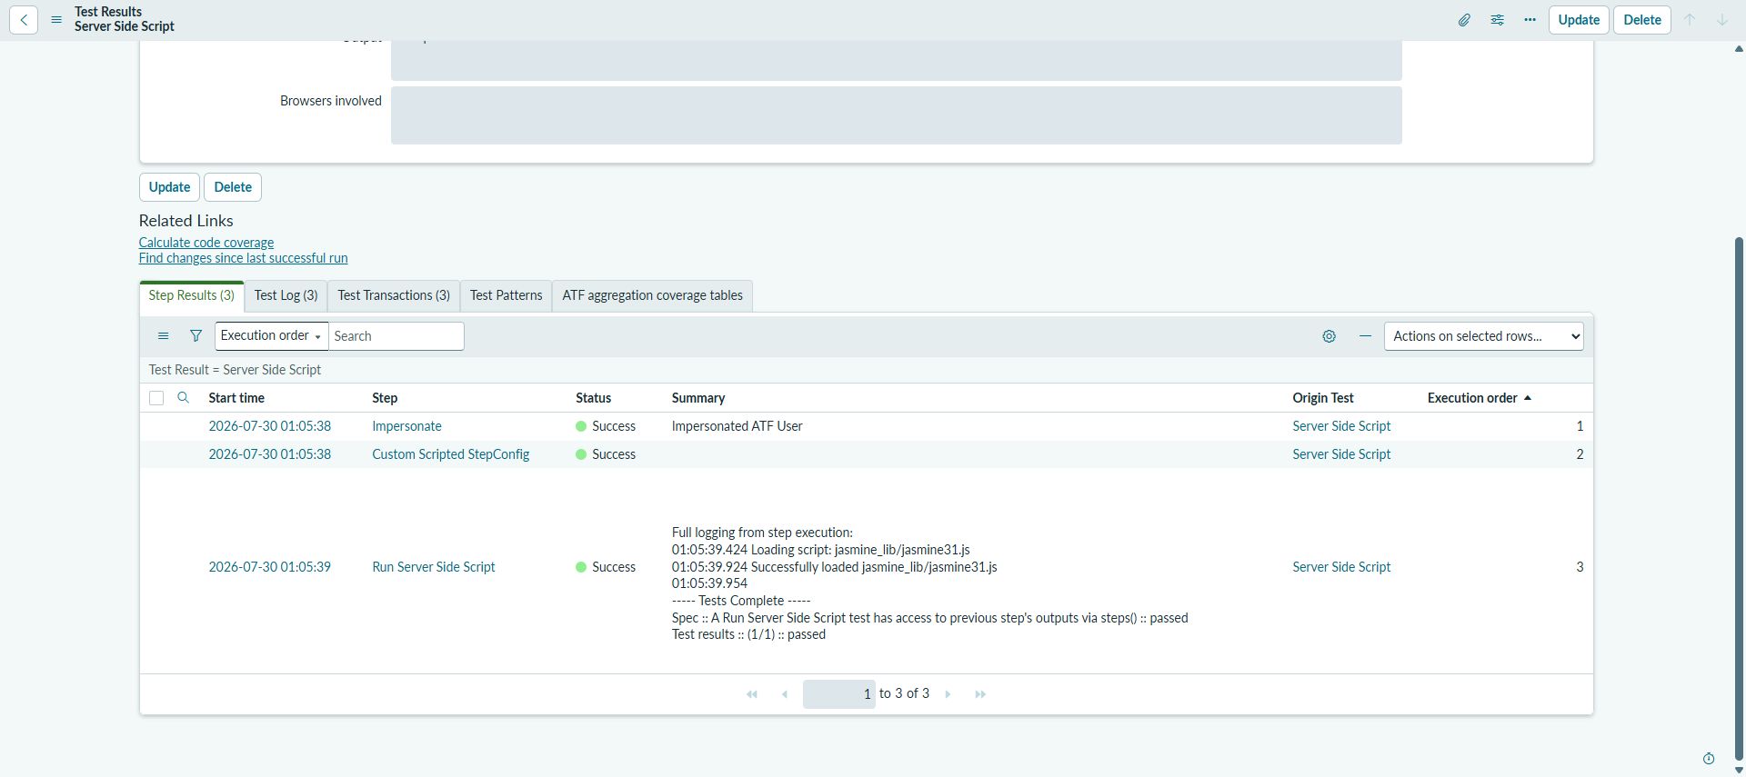The image size is (1746, 777).
Task: Go to previous page of step results
Action: click(785, 694)
